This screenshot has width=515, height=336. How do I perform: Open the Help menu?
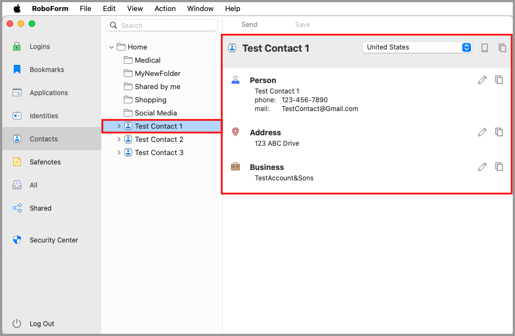(x=233, y=9)
